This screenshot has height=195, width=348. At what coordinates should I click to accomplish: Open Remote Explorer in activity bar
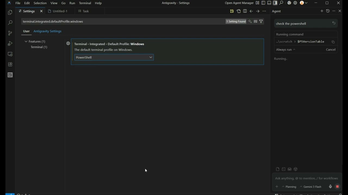[x=10, y=54]
